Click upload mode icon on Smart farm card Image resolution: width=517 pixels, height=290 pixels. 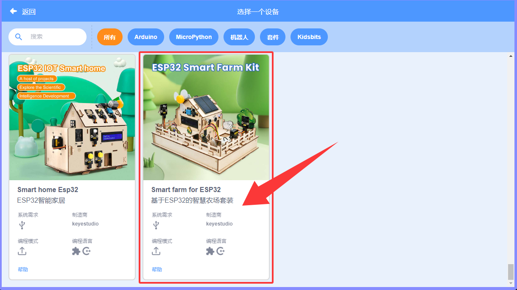[x=156, y=251]
